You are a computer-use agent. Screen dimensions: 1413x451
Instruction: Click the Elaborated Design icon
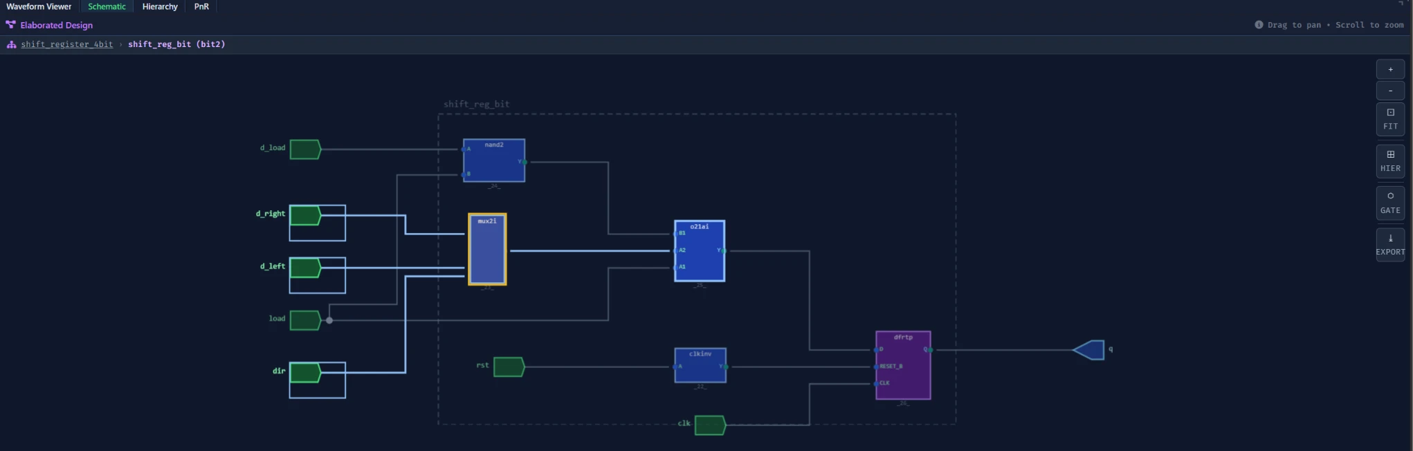tap(10, 25)
